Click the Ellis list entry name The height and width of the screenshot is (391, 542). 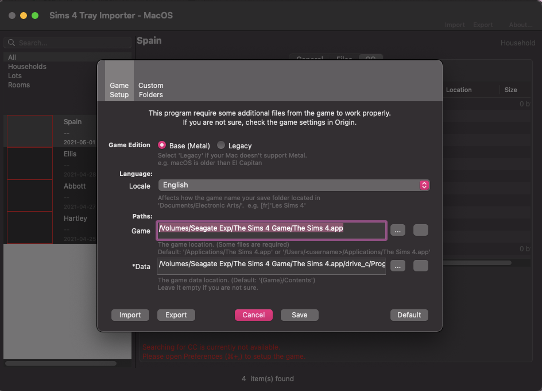tap(70, 154)
